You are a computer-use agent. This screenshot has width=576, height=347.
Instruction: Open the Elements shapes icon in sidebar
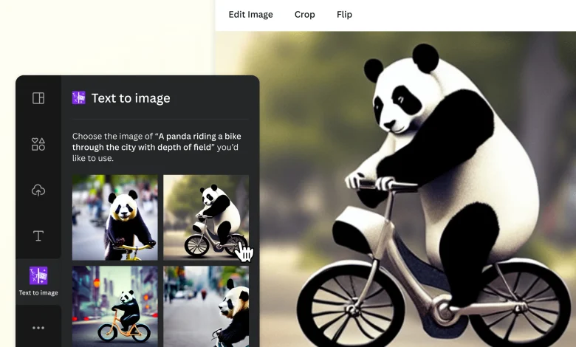pyautogui.click(x=38, y=144)
